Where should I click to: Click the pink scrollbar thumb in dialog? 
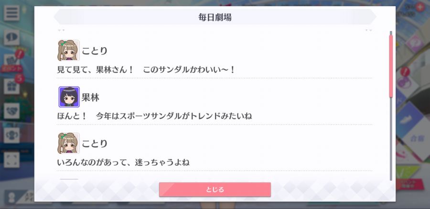[x=391, y=66]
